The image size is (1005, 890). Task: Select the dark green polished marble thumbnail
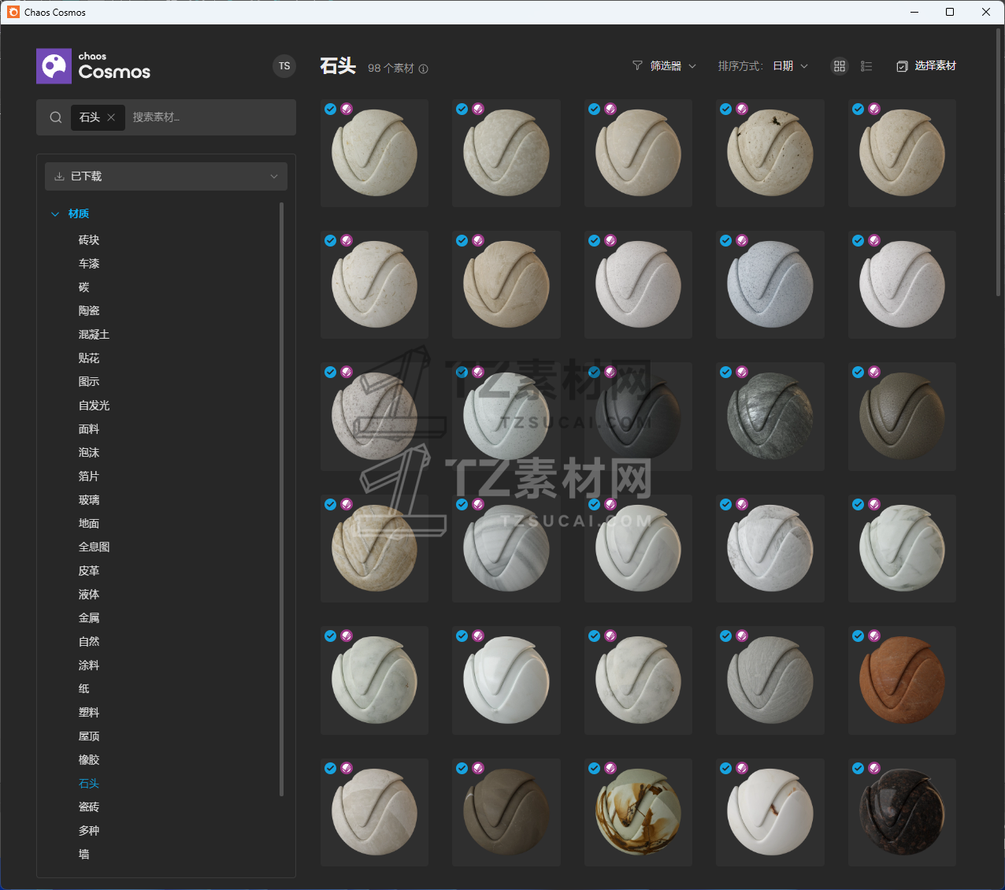770,417
